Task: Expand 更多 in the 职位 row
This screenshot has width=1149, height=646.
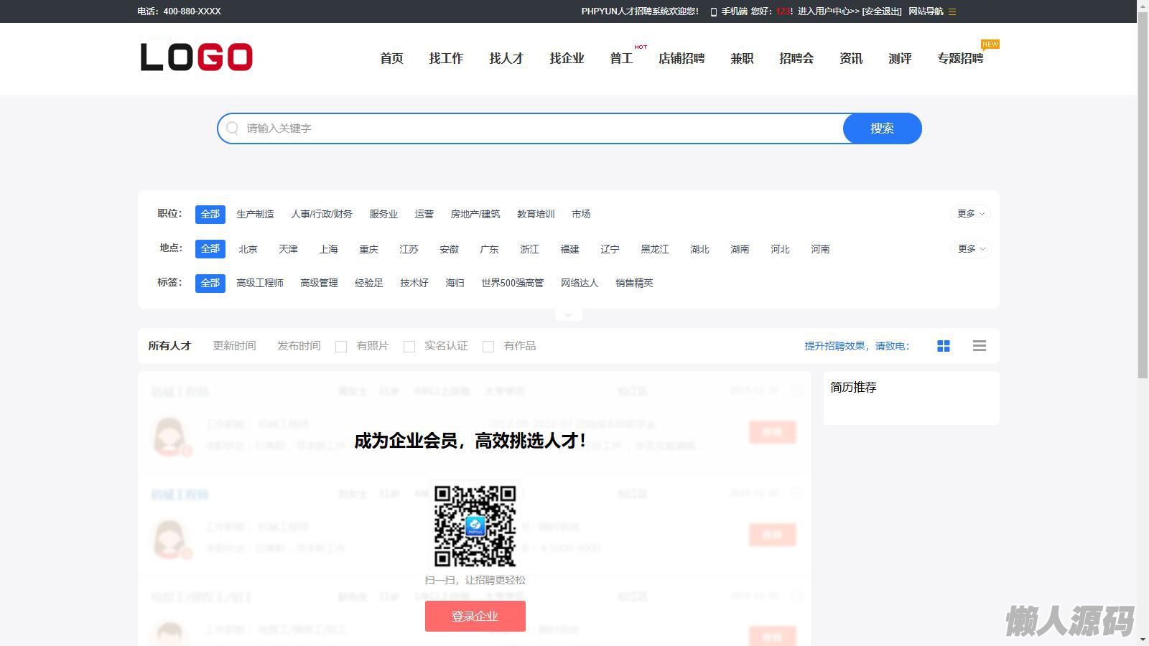Action: pyautogui.click(x=970, y=214)
